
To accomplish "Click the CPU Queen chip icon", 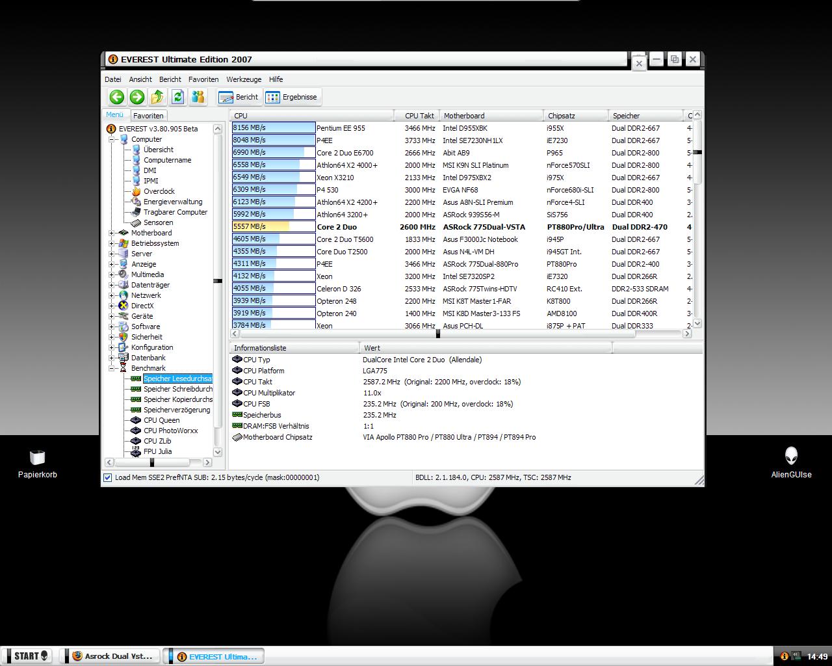I will tap(136, 420).
